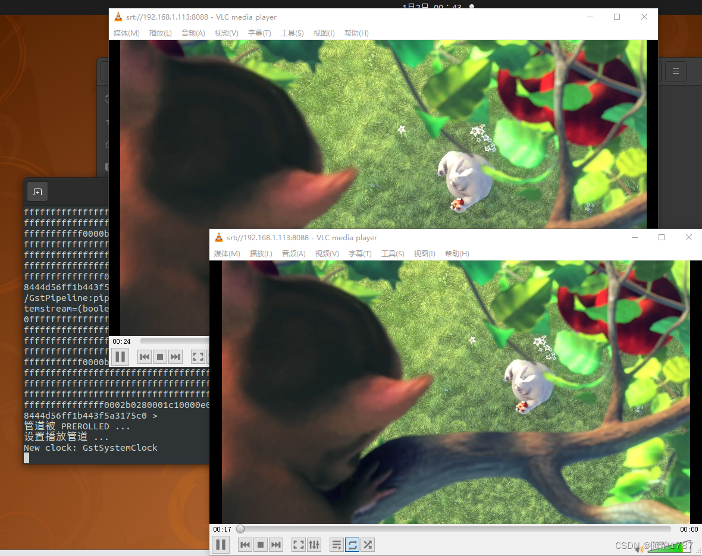This screenshot has width=702, height=556.
Task: Toggle shuffle in the front VLC window
Action: pos(368,545)
